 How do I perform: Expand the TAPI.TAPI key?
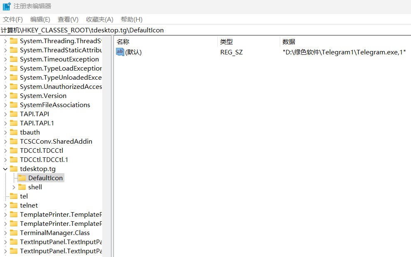pyautogui.click(x=5, y=114)
